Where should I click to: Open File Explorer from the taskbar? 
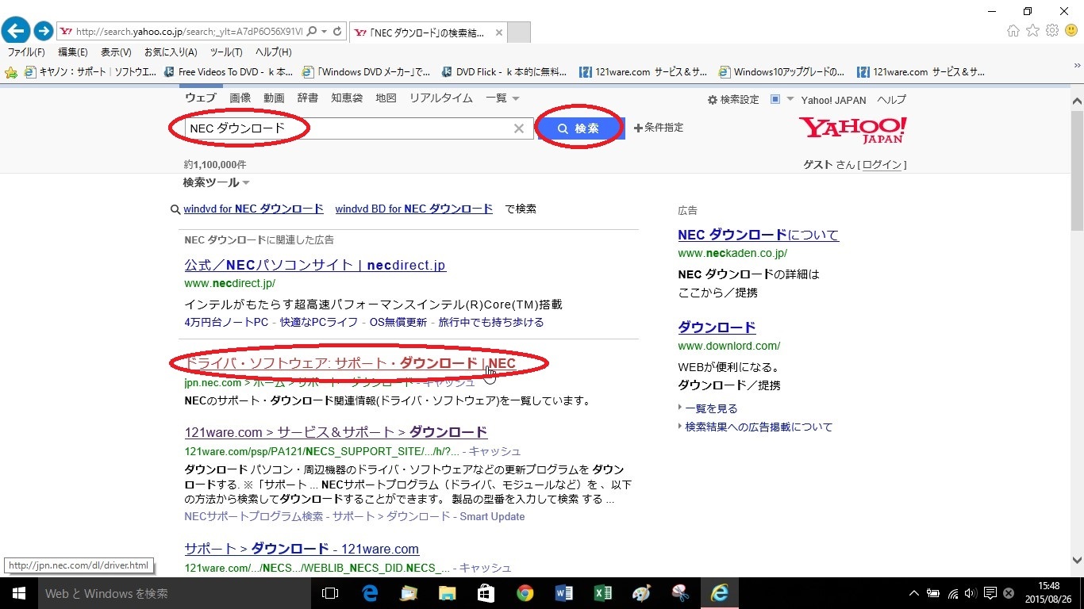click(x=447, y=593)
